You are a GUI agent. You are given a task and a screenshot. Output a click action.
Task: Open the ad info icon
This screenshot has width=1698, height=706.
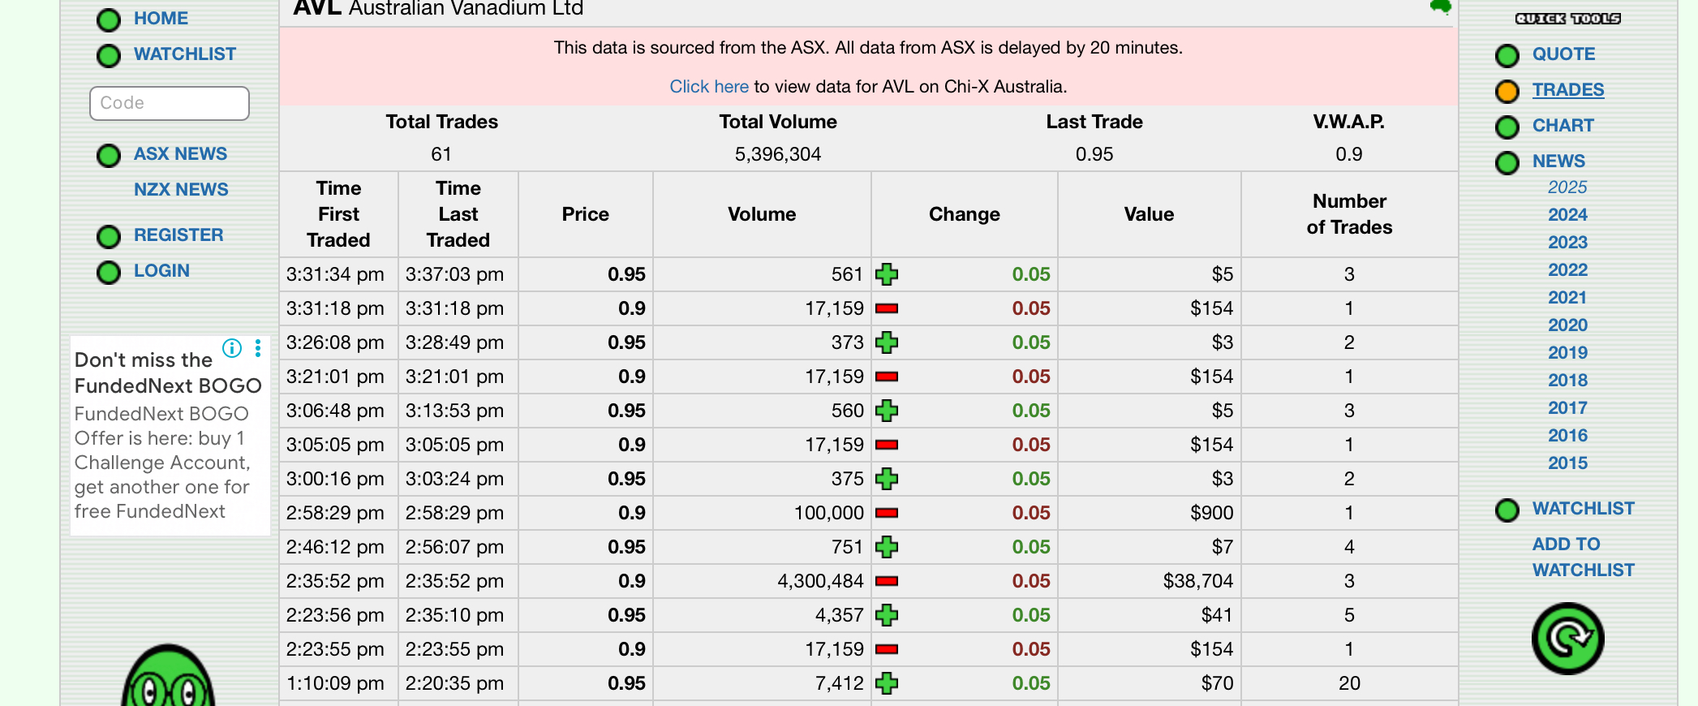click(232, 348)
